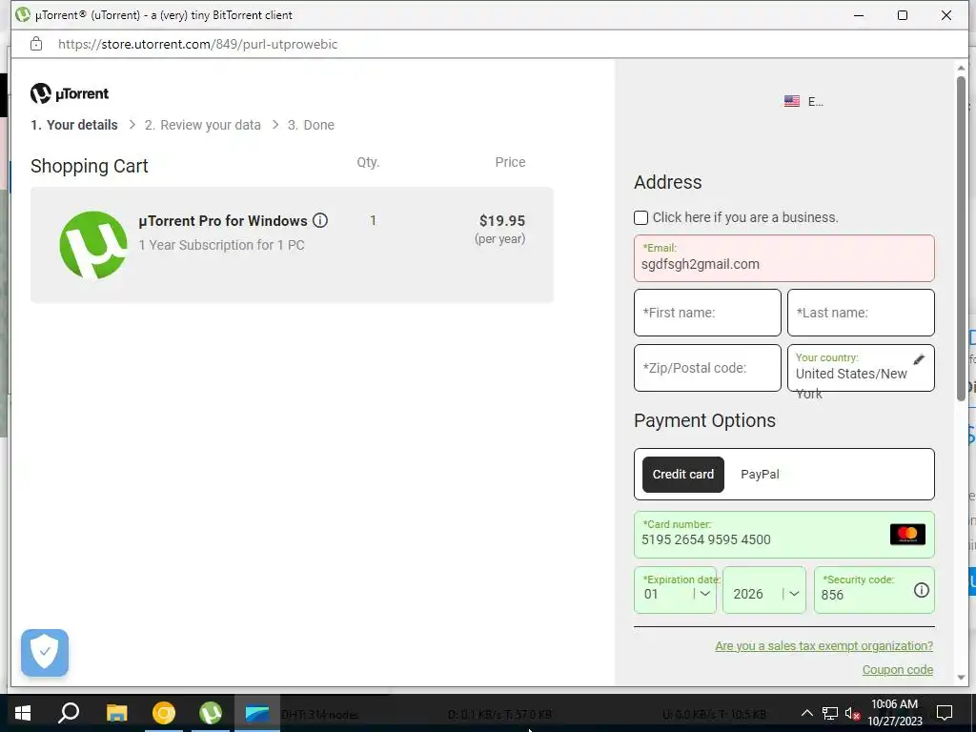Click the pencil icon to edit country
976x732 pixels.
pyautogui.click(x=919, y=359)
